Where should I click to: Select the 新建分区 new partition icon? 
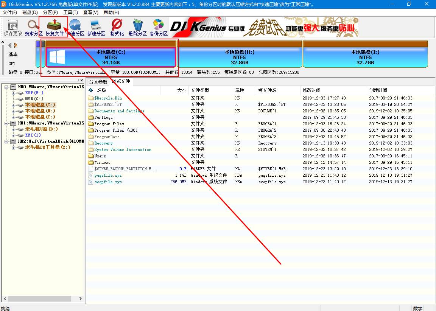pos(96,27)
